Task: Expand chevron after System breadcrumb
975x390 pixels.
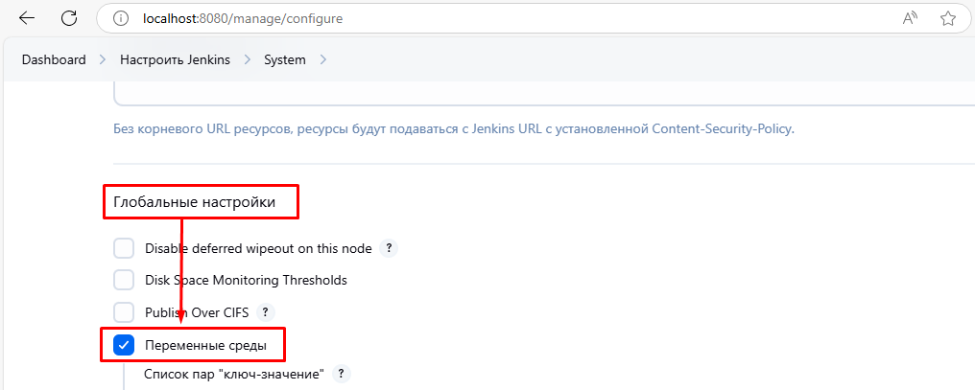Action: (322, 59)
